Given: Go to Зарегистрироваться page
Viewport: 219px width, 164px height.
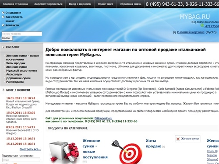Looking at the screenshot, I should (48, 4).
